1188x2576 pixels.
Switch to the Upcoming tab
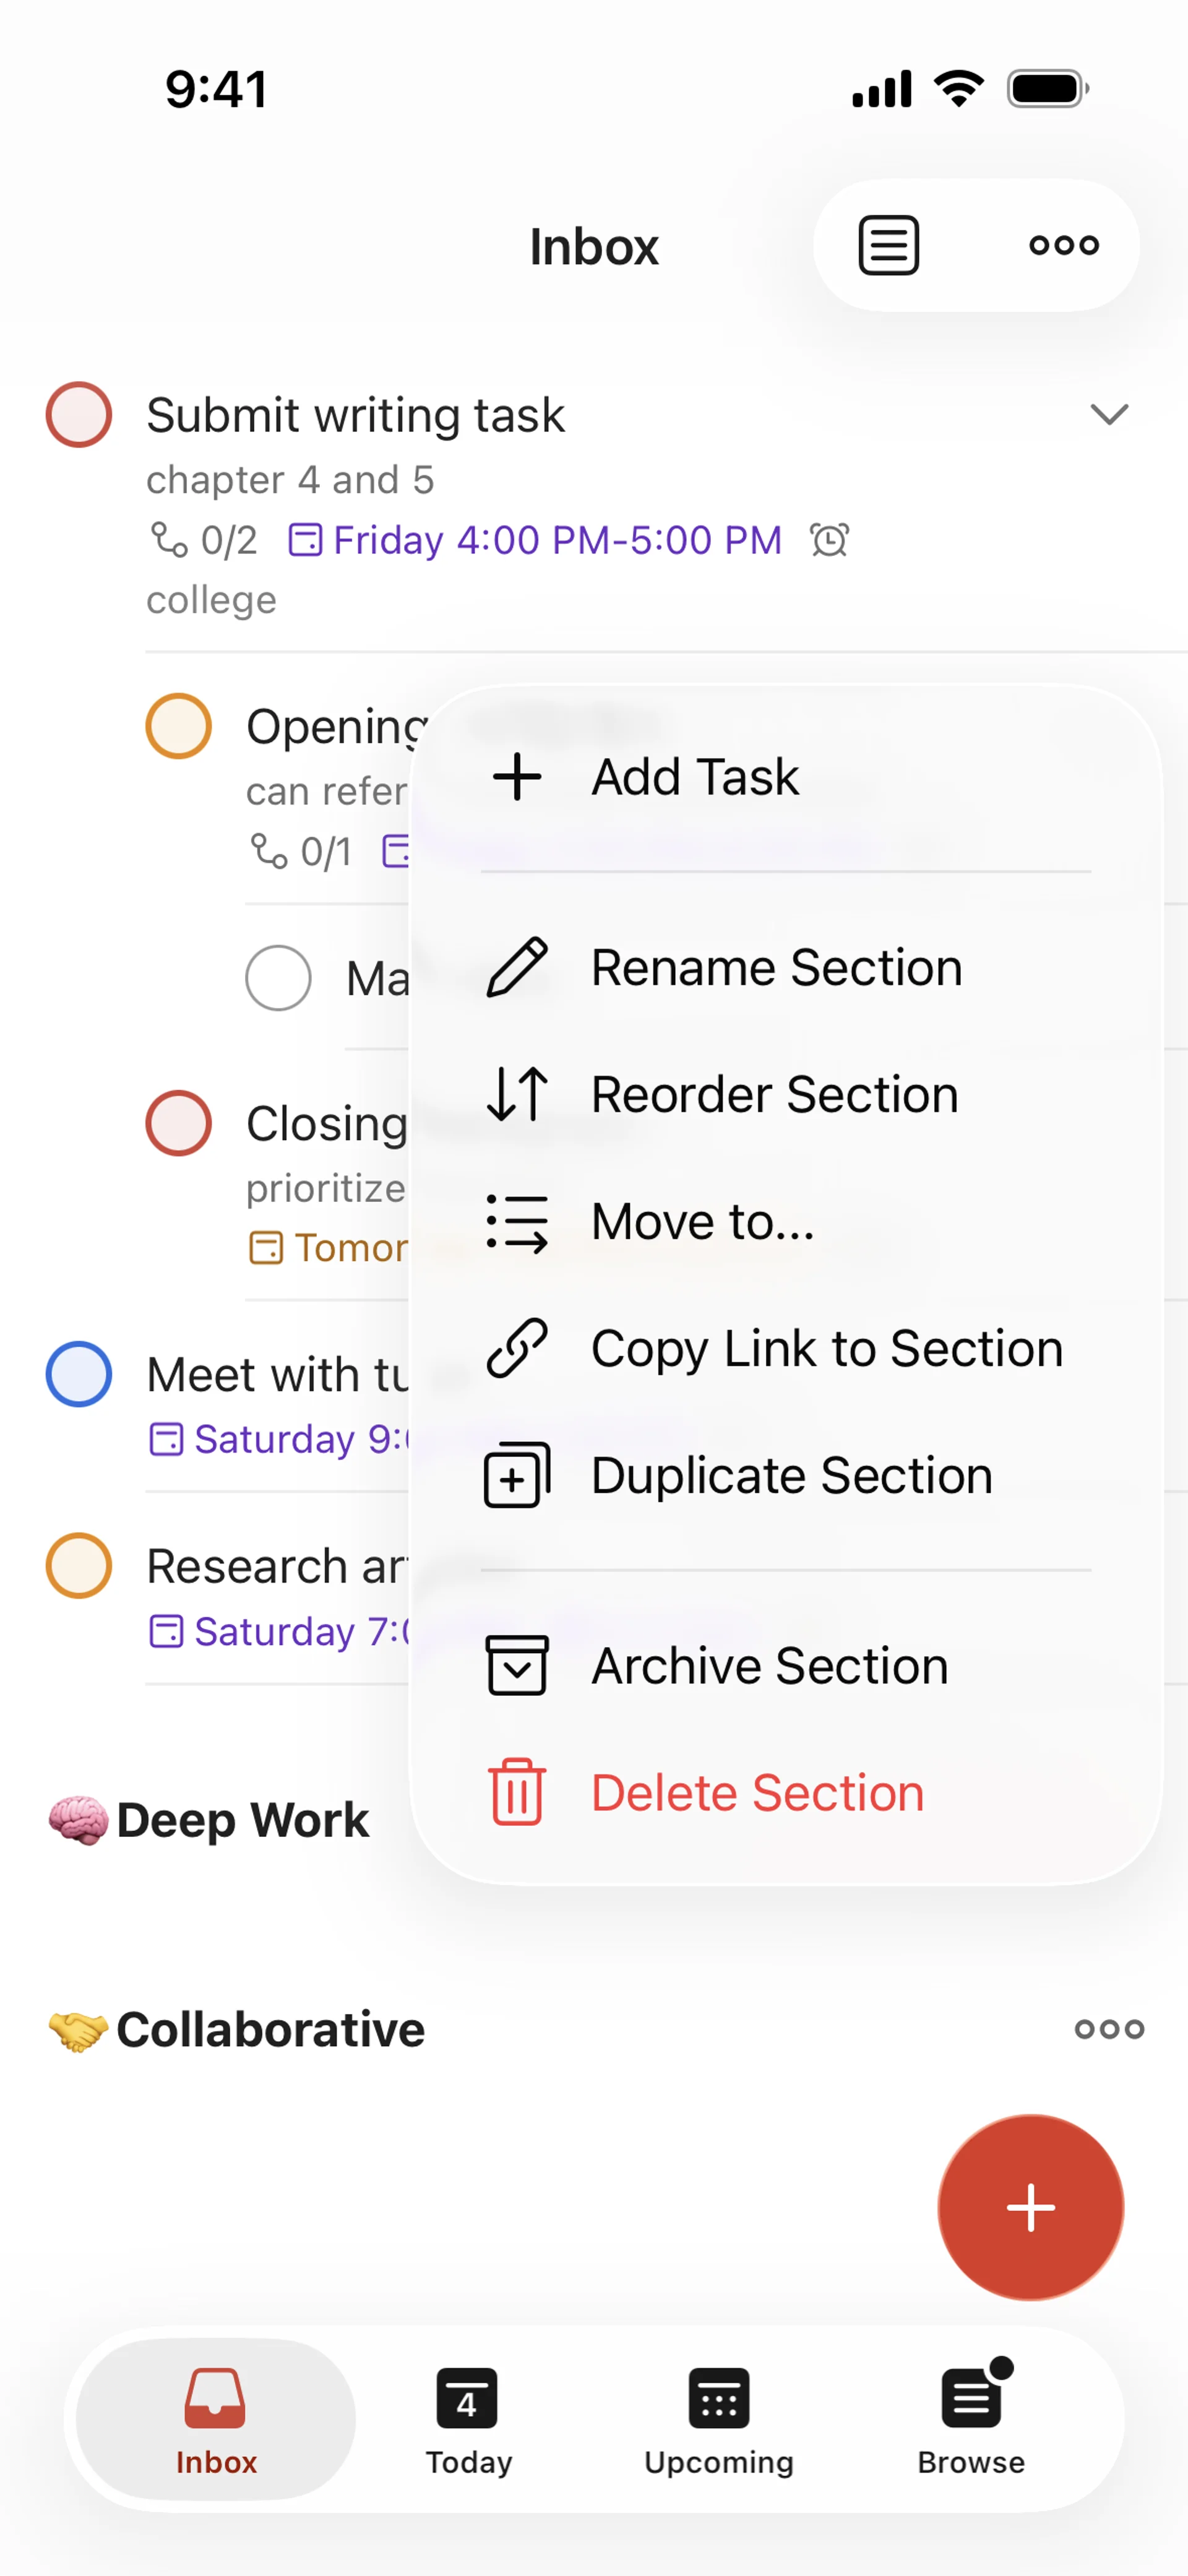click(719, 2418)
